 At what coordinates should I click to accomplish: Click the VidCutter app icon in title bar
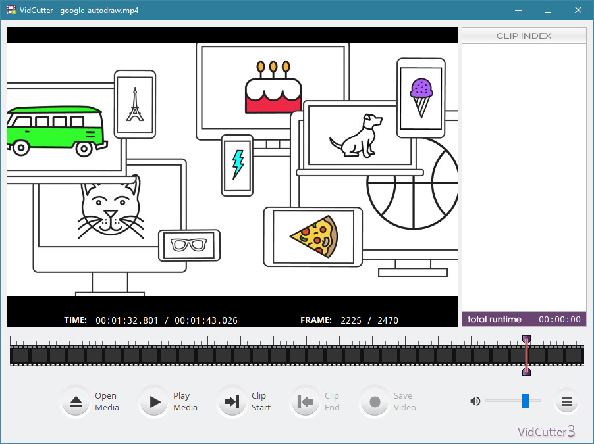(x=11, y=11)
